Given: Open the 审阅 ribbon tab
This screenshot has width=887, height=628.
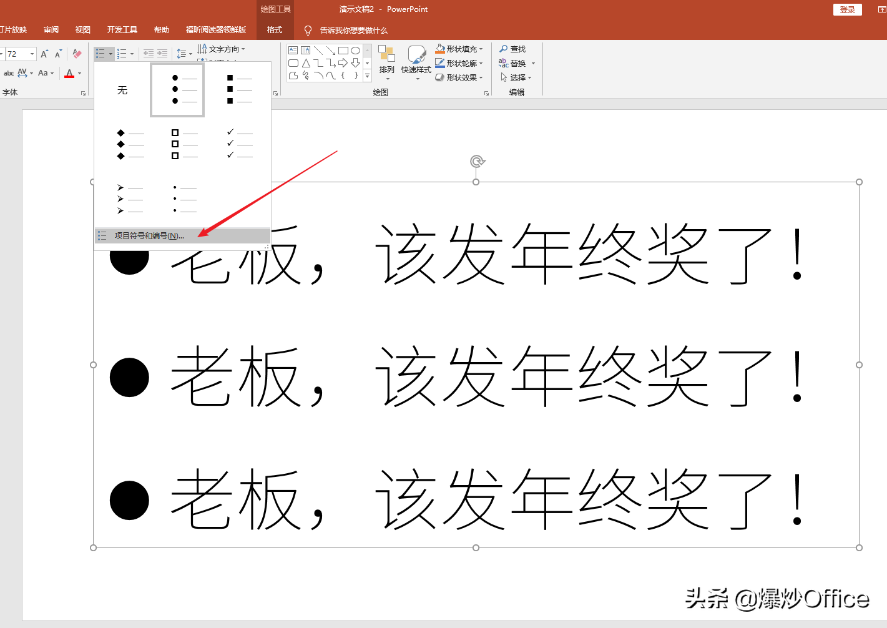Looking at the screenshot, I should (x=51, y=30).
